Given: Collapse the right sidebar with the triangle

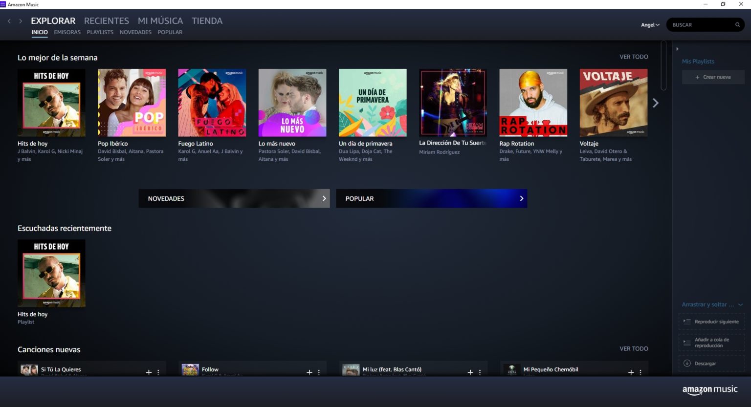Looking at the screenshot, I should pos(677,49).
